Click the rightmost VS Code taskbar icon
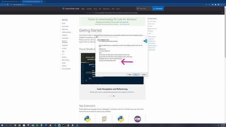Viewport: 226px width, 127px height. click(x=77, y=125)
